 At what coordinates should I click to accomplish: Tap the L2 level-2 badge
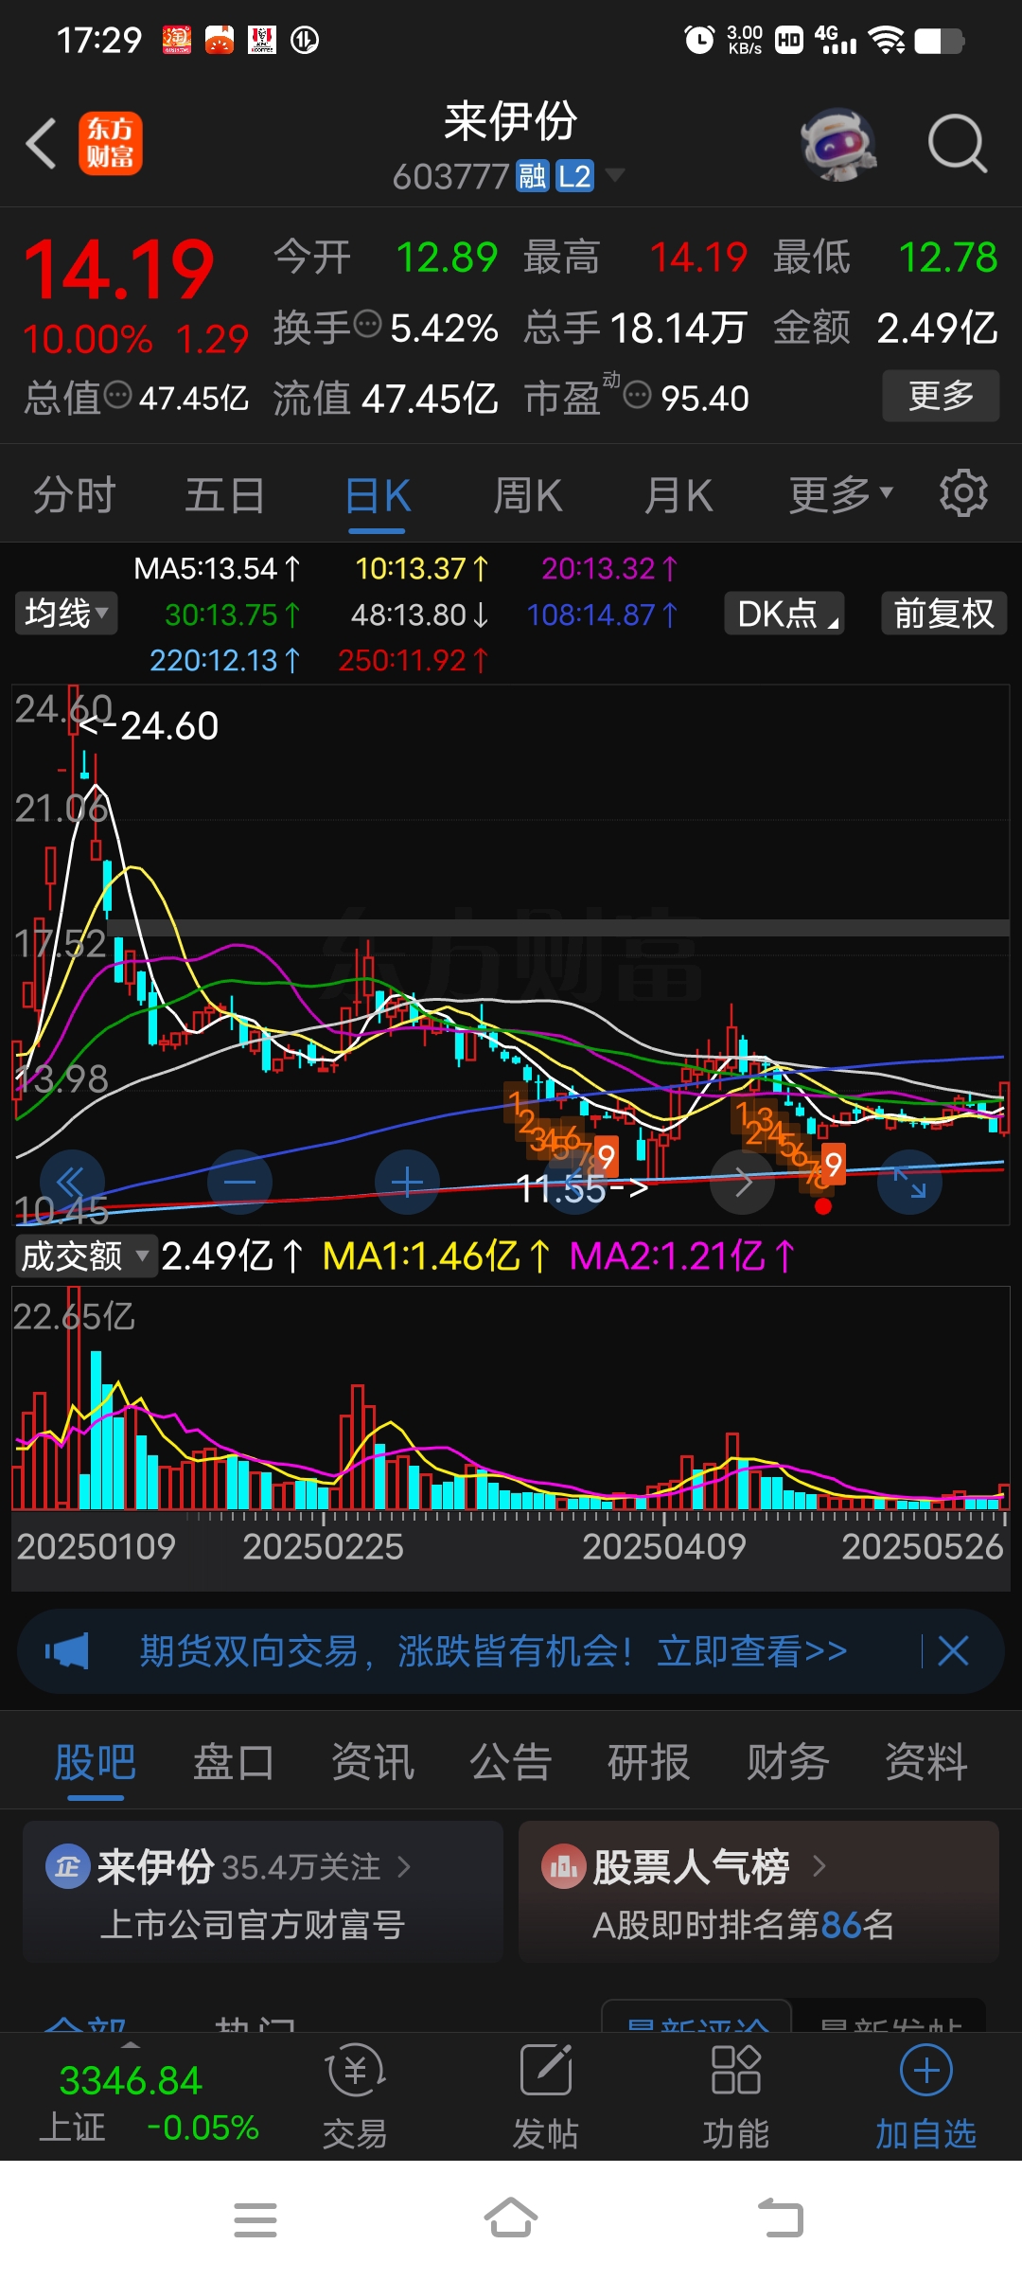click(574, 176)
